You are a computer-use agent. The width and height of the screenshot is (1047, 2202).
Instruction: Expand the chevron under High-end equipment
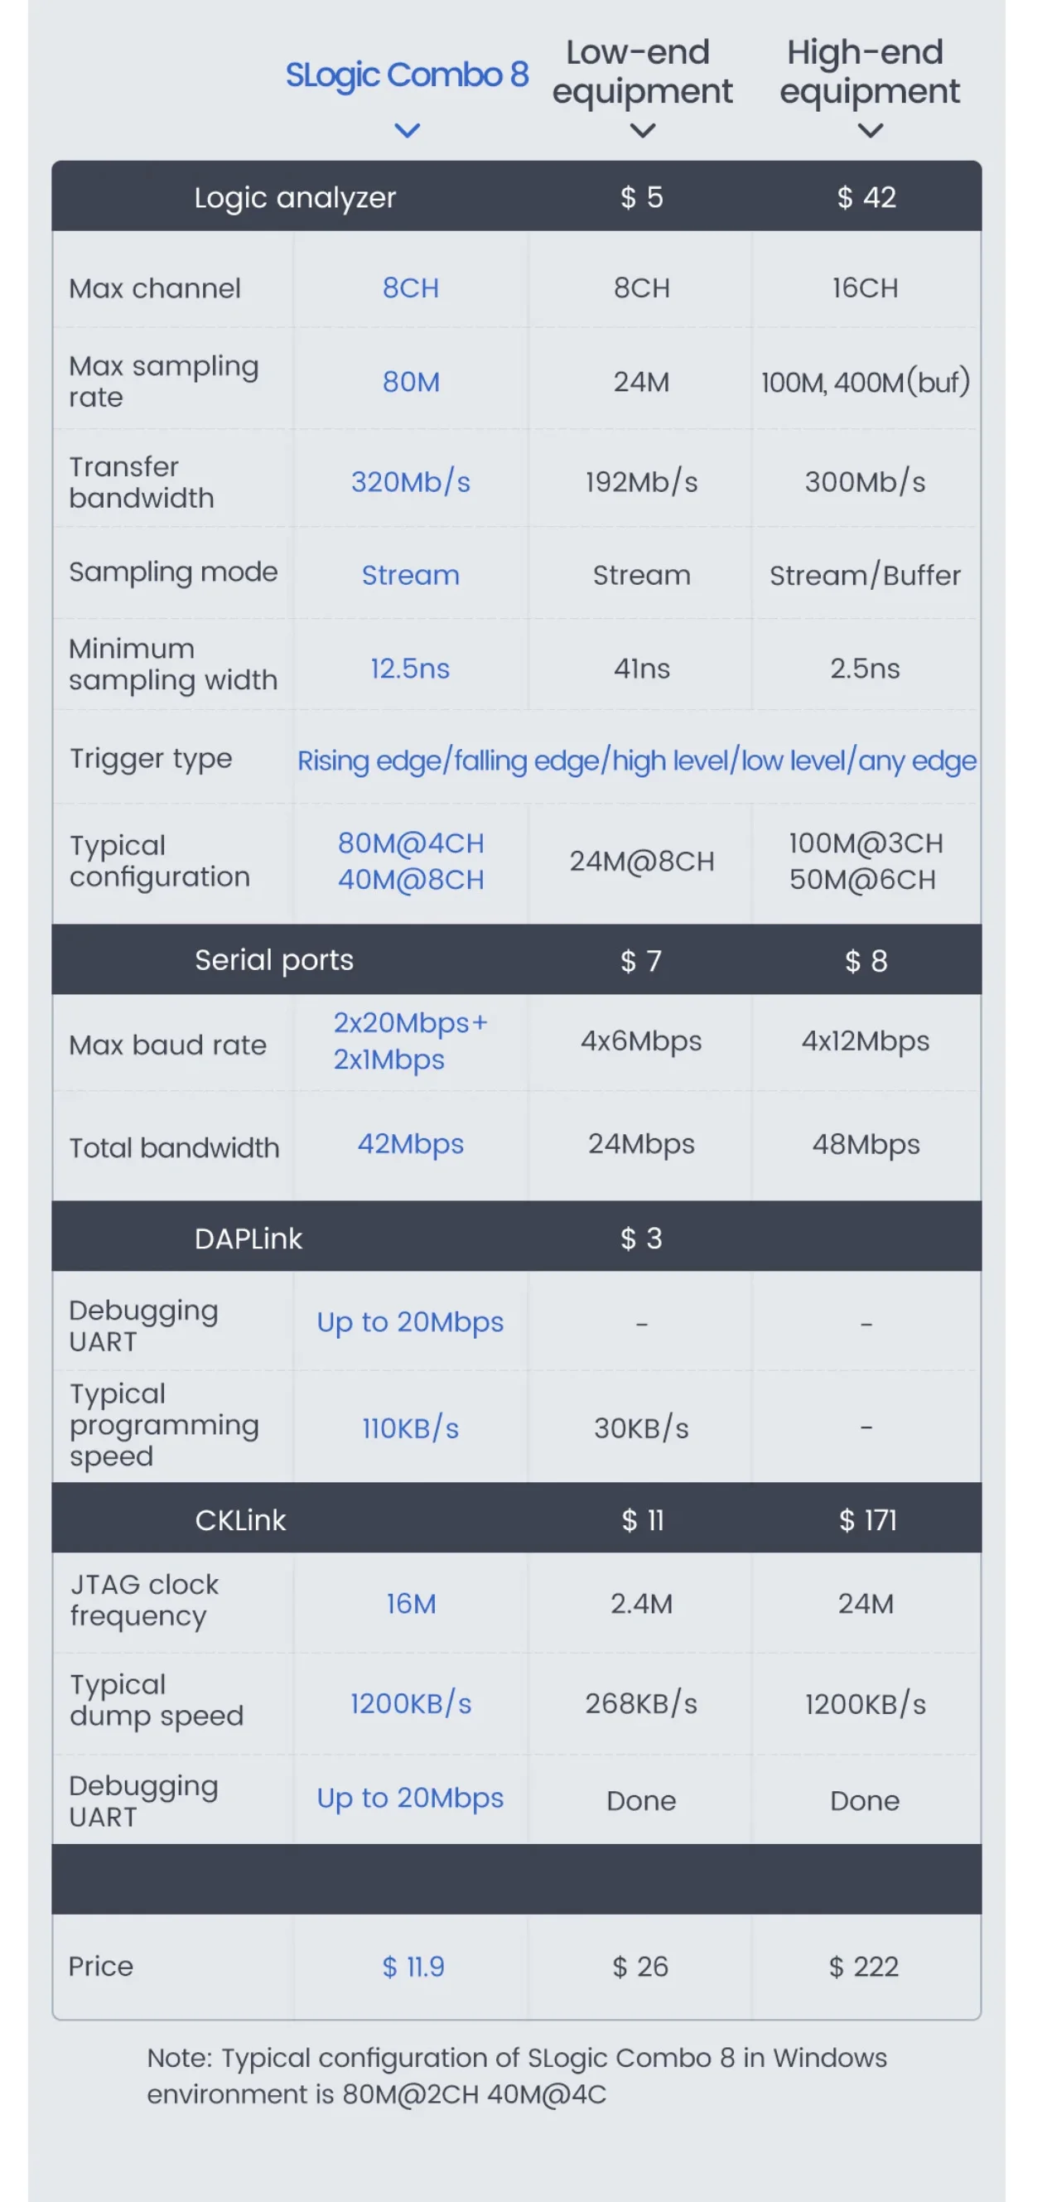tap(869, 131)
